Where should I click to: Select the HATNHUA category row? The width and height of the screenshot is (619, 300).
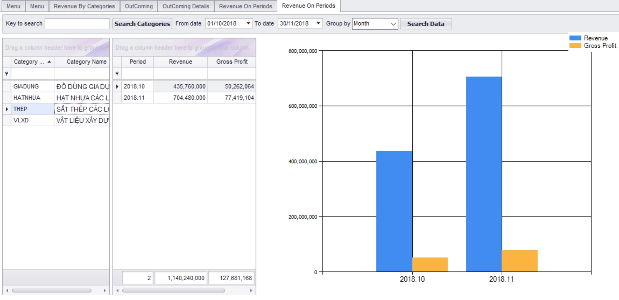[56, 98]
